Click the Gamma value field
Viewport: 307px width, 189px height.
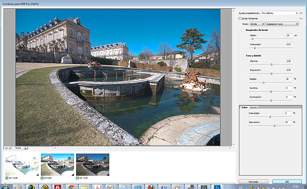pos(289,61)
